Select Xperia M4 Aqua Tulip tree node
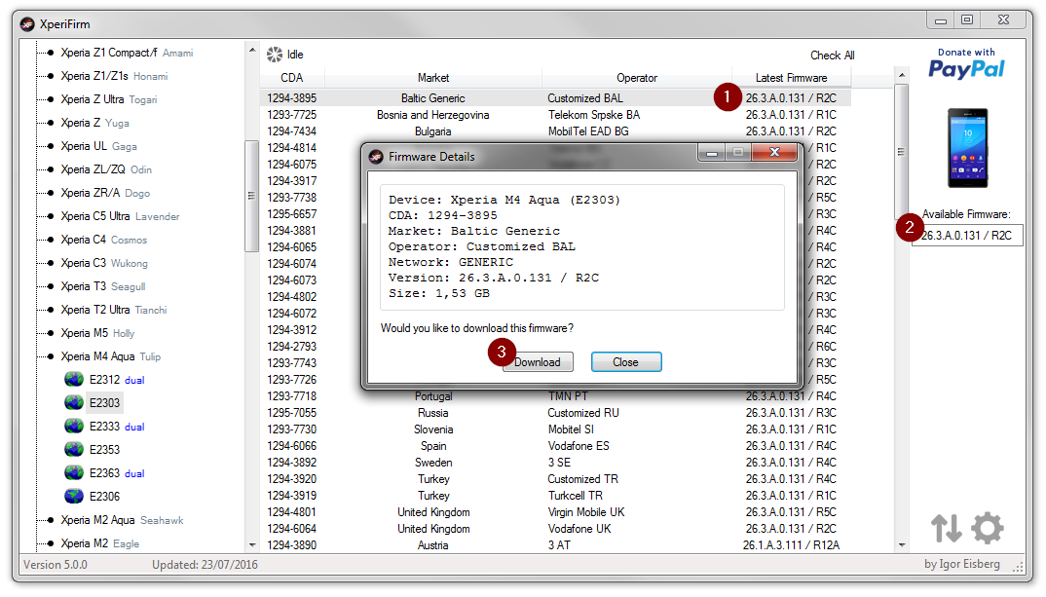This screenshot has height=597, width=1046. coord(111,356)
